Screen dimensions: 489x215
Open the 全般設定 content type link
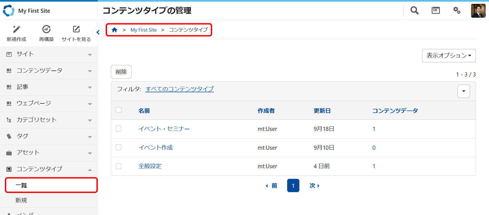tap(150, 166)
